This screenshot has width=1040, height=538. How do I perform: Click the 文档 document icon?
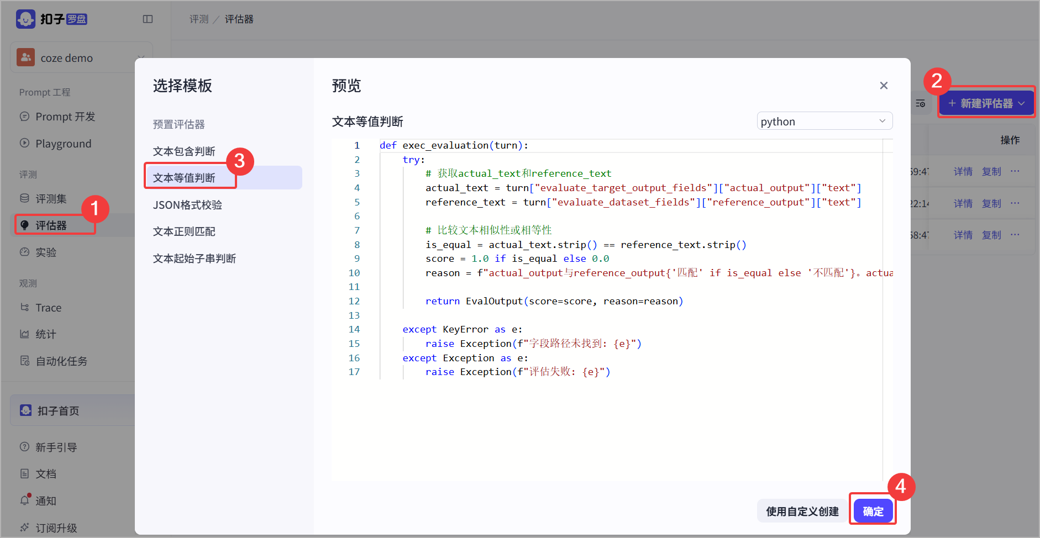pos(24,473)
